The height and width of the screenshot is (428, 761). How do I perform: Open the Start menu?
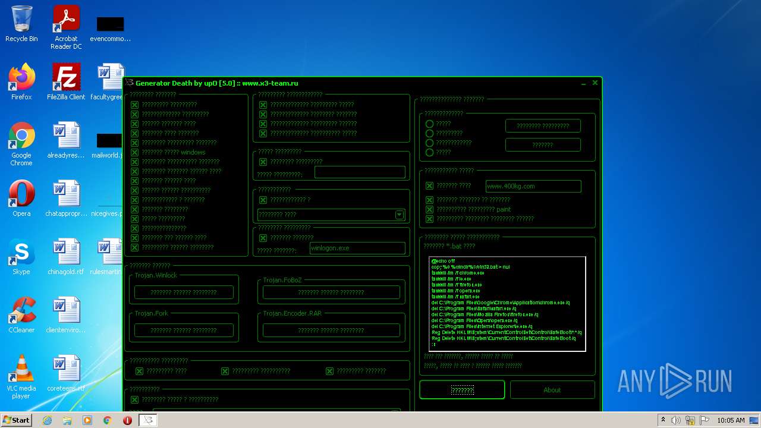pyautogui.click(x=16, y=420)
